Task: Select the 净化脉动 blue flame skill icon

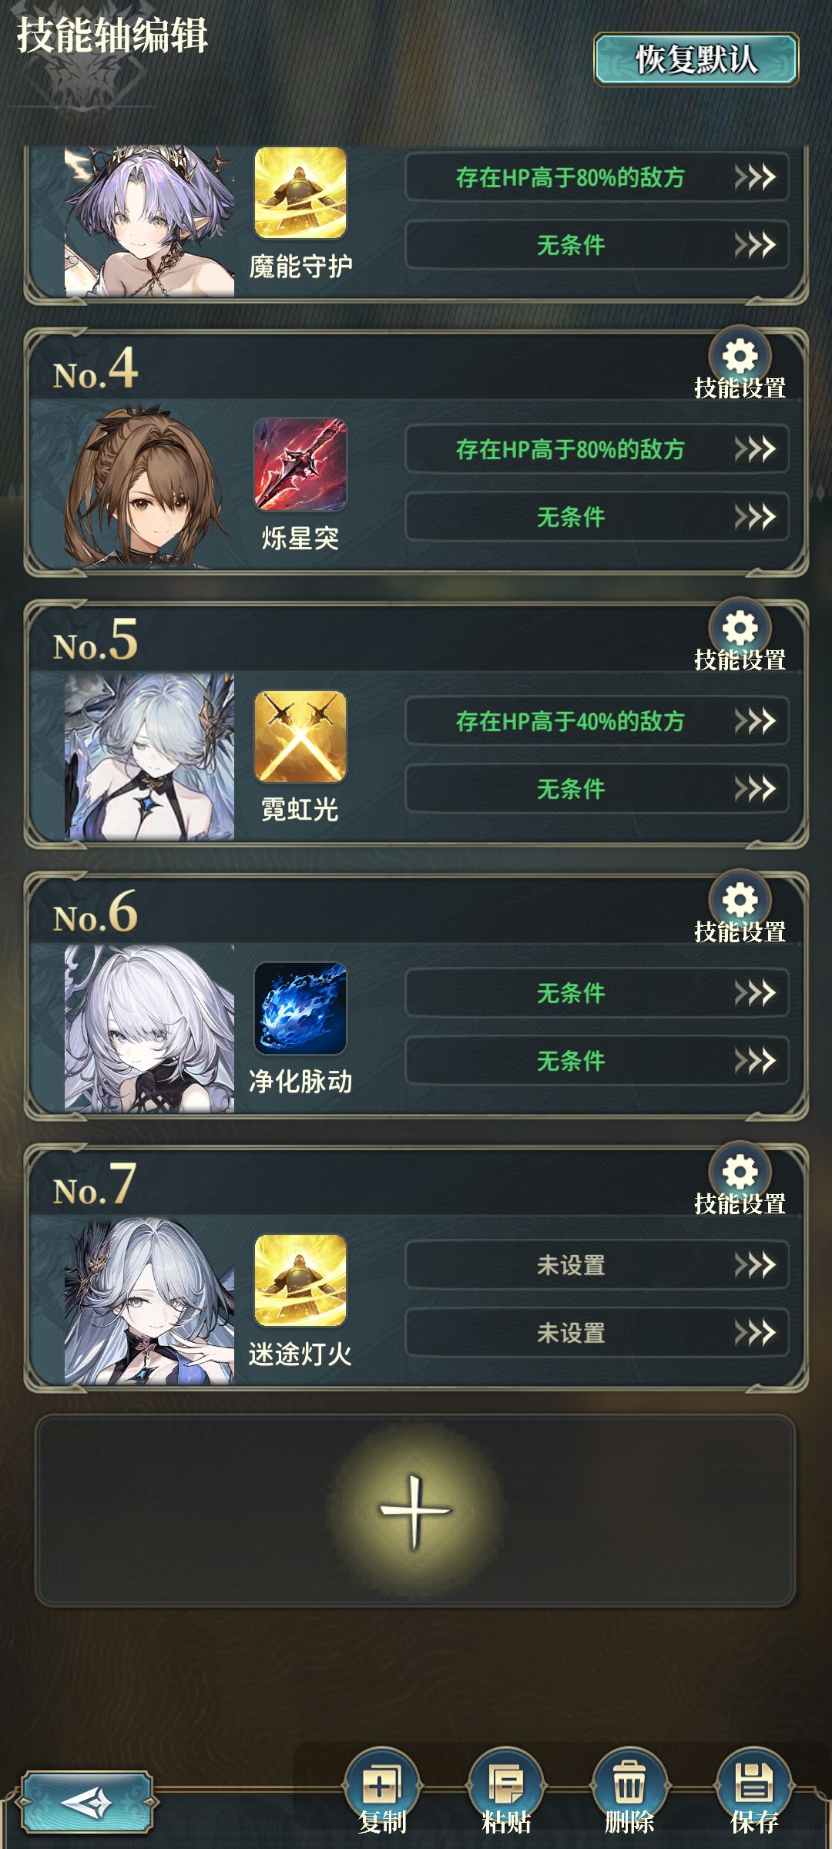Action: (300, 1008)
